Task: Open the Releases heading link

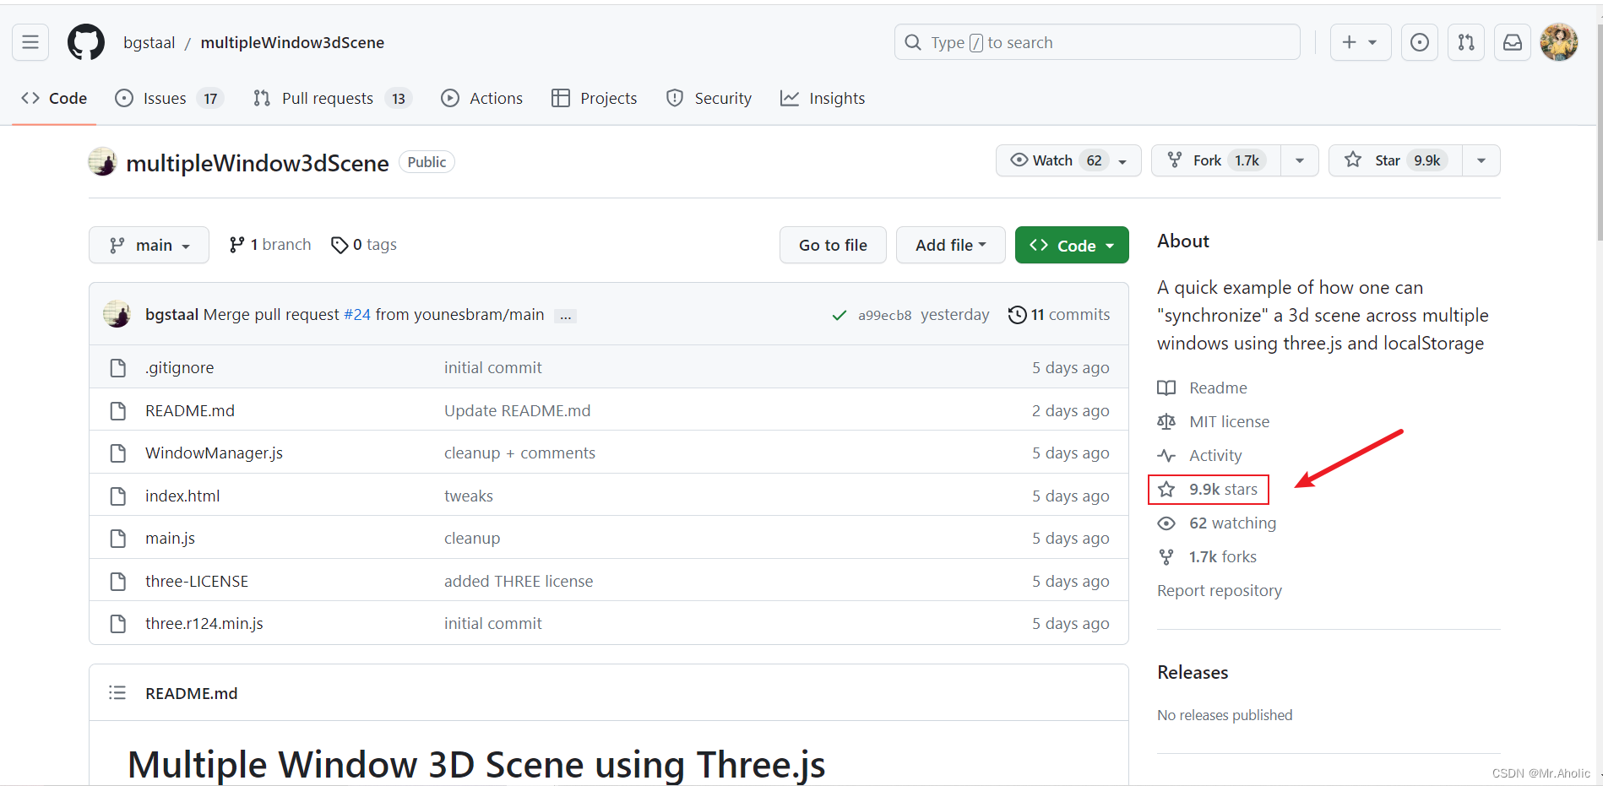Action: tap(1193, 672)
